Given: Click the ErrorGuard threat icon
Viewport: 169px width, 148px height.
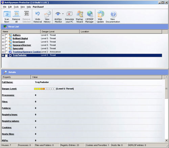Looking at the screenshot, I should click(10, 42).
